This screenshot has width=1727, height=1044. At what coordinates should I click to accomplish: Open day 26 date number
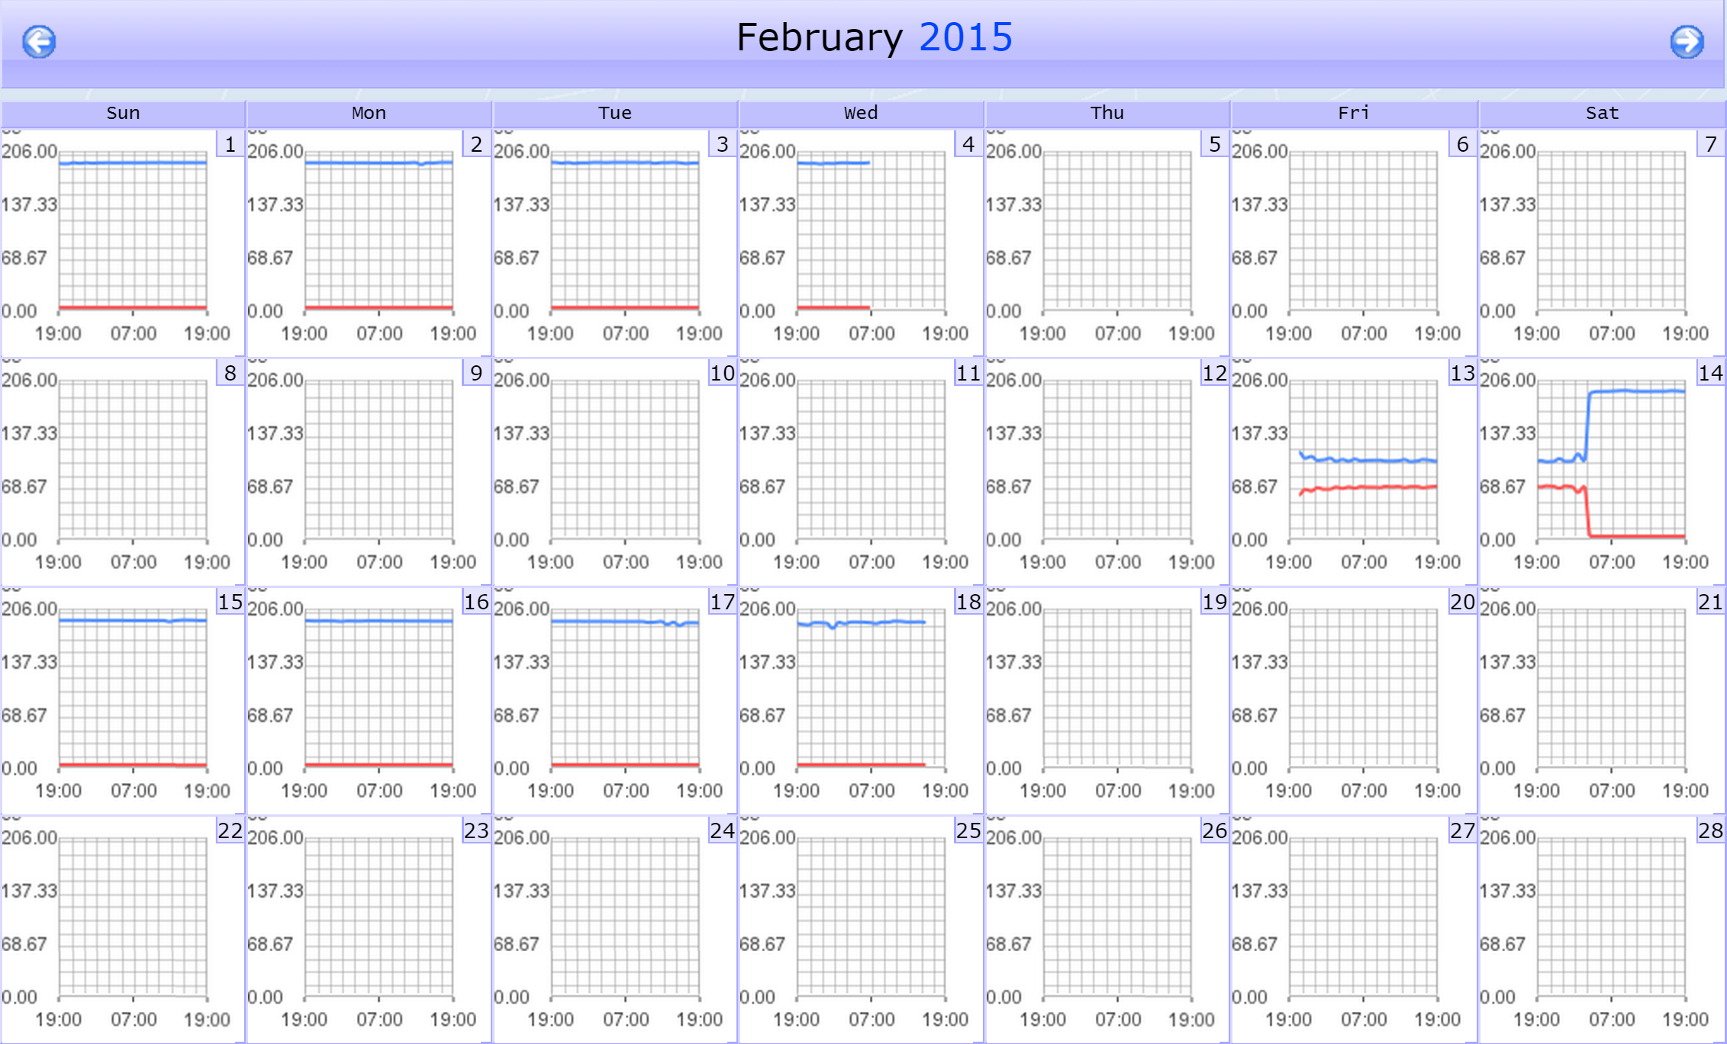[x=1215, y=830]
